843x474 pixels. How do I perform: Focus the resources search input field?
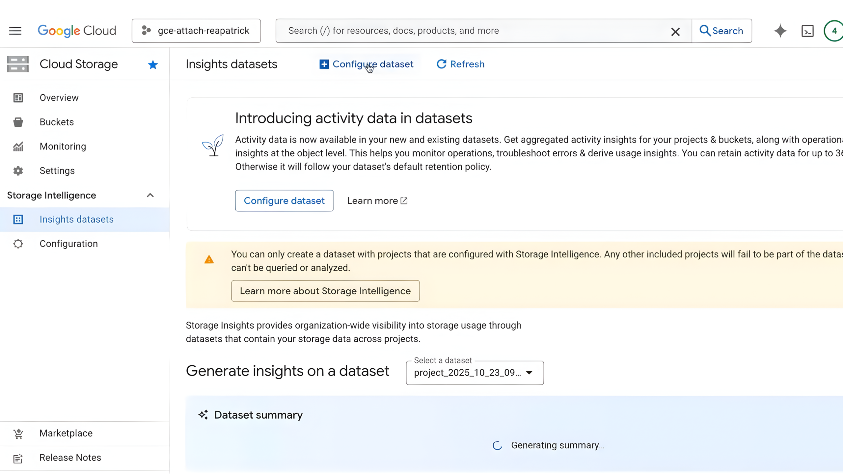point(474,31)
